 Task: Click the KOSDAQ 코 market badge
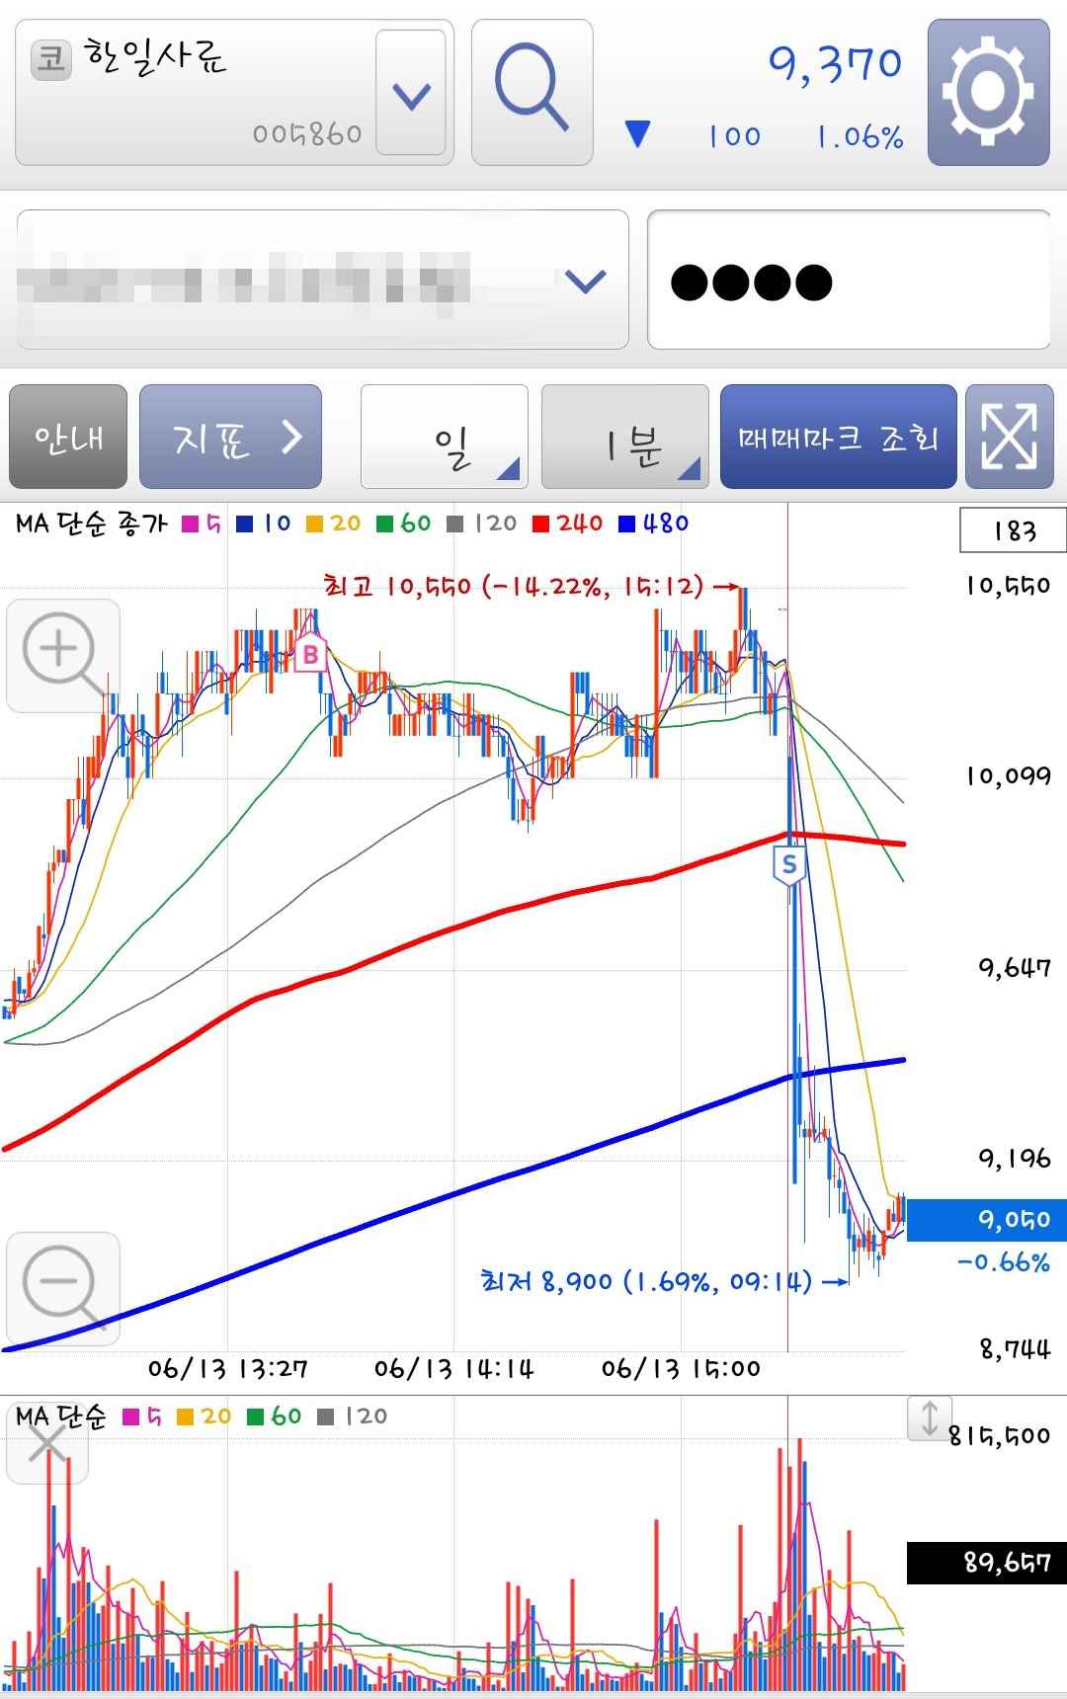[51, 60]
